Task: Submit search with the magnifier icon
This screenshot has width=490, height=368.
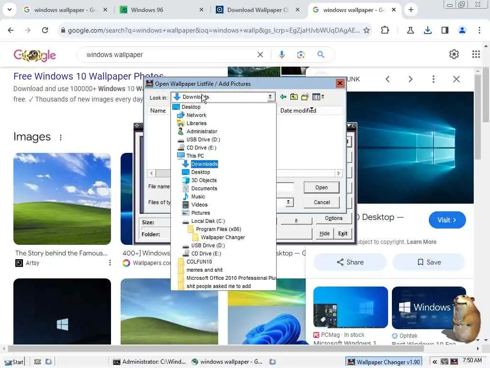Action: click(x=321, y=55)
